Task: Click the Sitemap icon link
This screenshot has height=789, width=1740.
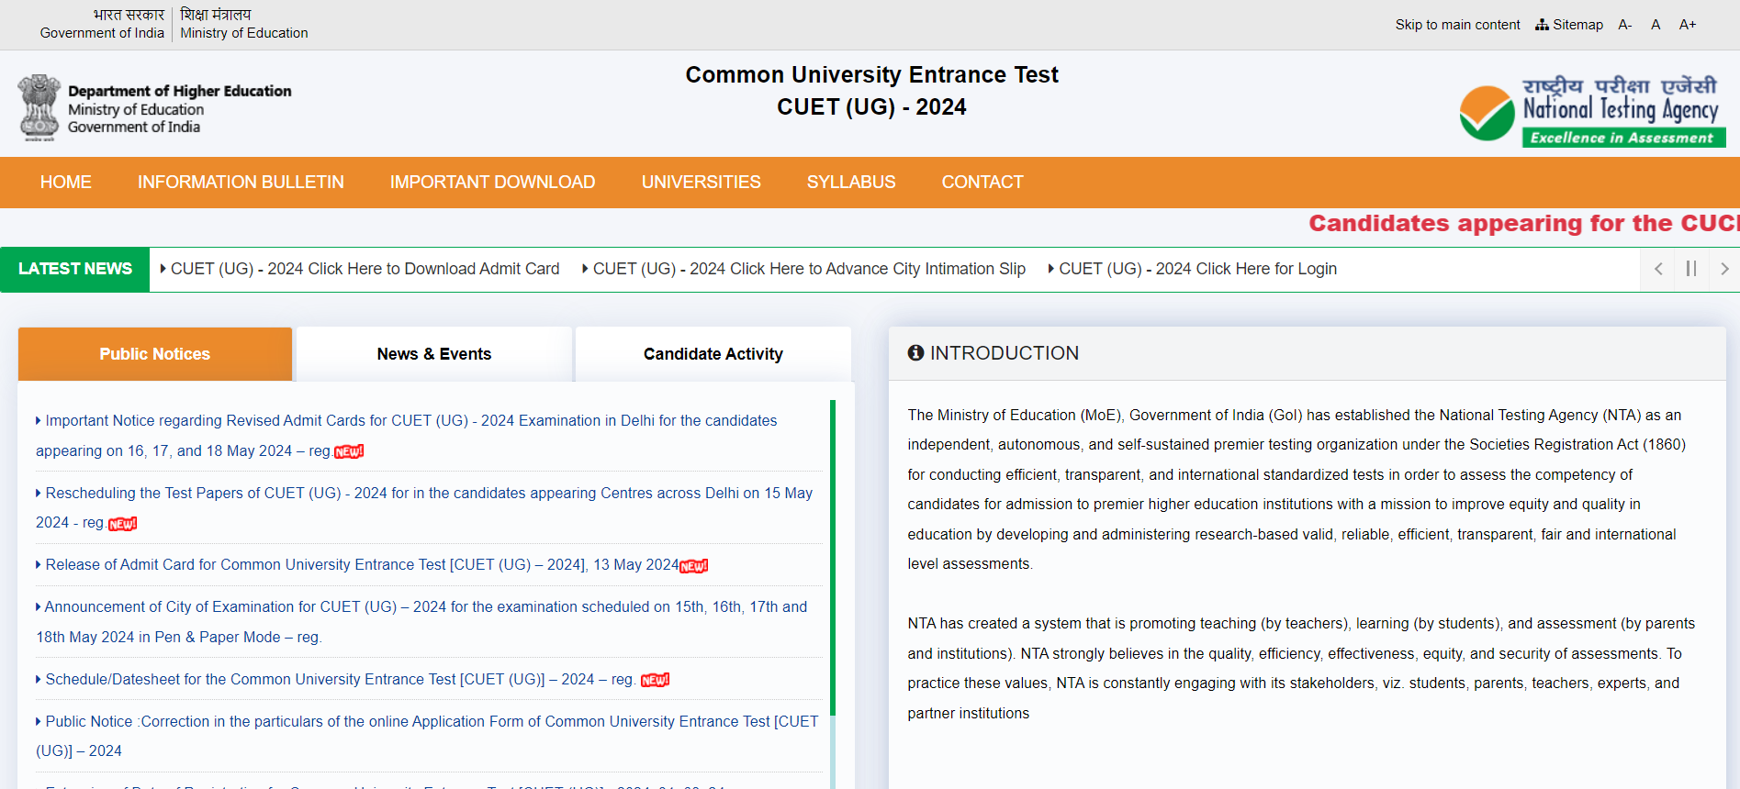Action: (1568, 25)
